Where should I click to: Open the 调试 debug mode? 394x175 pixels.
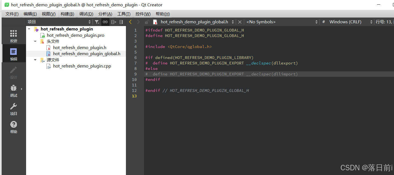click(13, 91)
